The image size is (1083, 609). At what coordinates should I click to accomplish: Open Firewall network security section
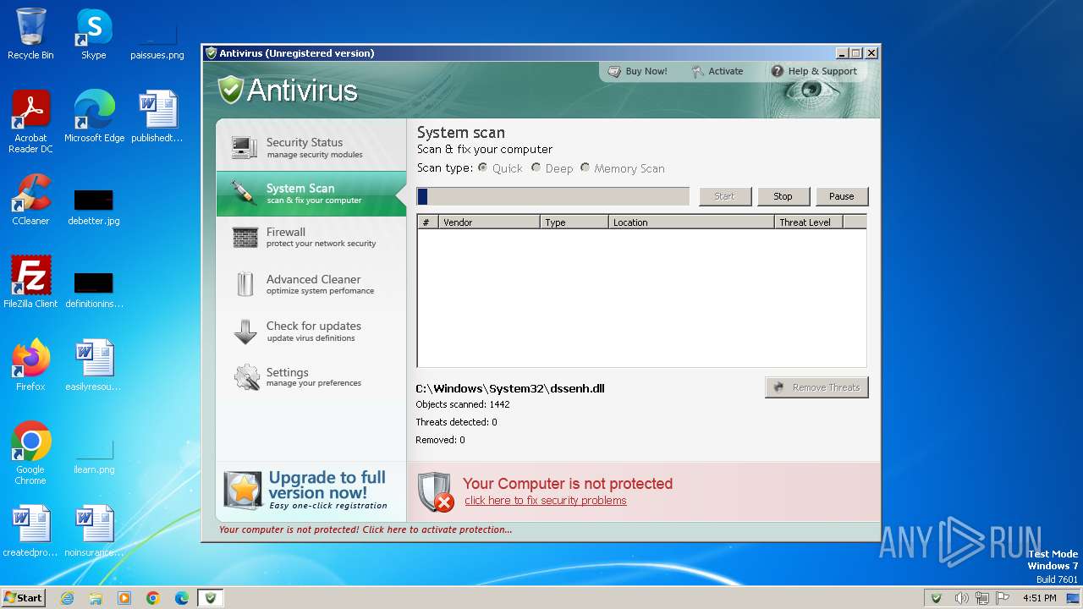click(311, 237)
